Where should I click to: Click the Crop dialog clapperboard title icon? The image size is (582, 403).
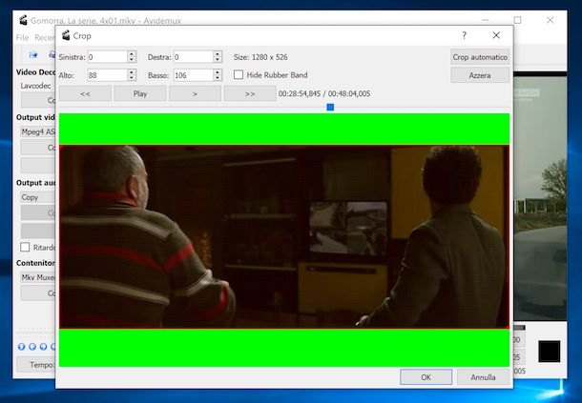click(66, 35)
